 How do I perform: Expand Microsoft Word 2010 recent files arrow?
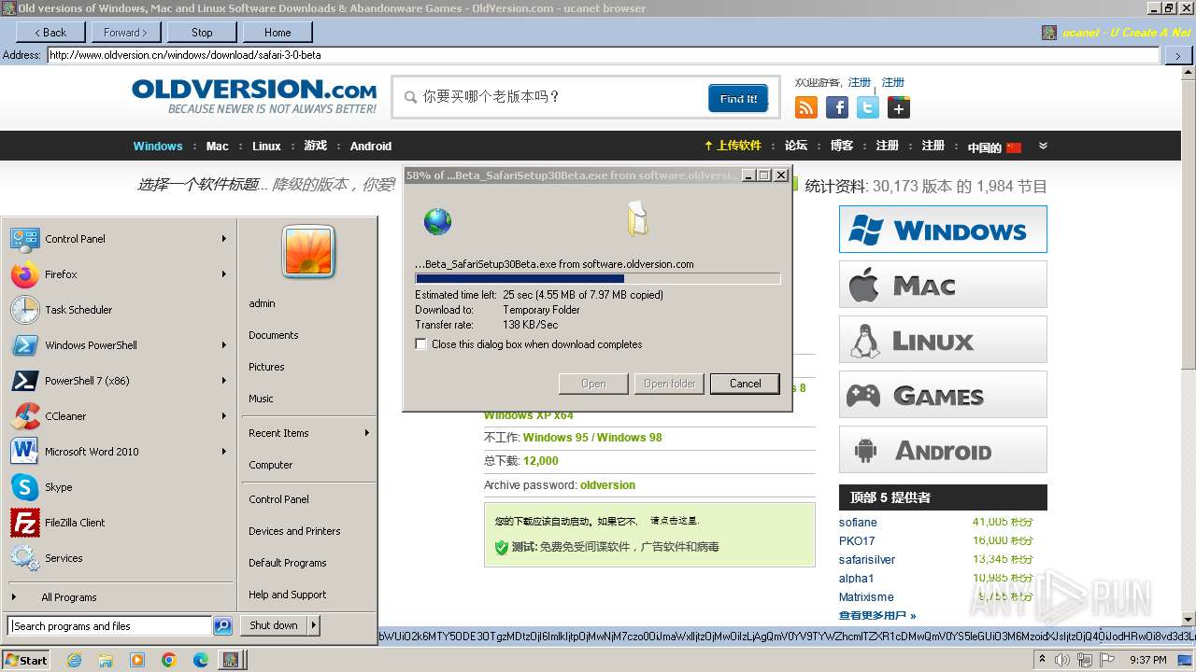pos(224,452)
